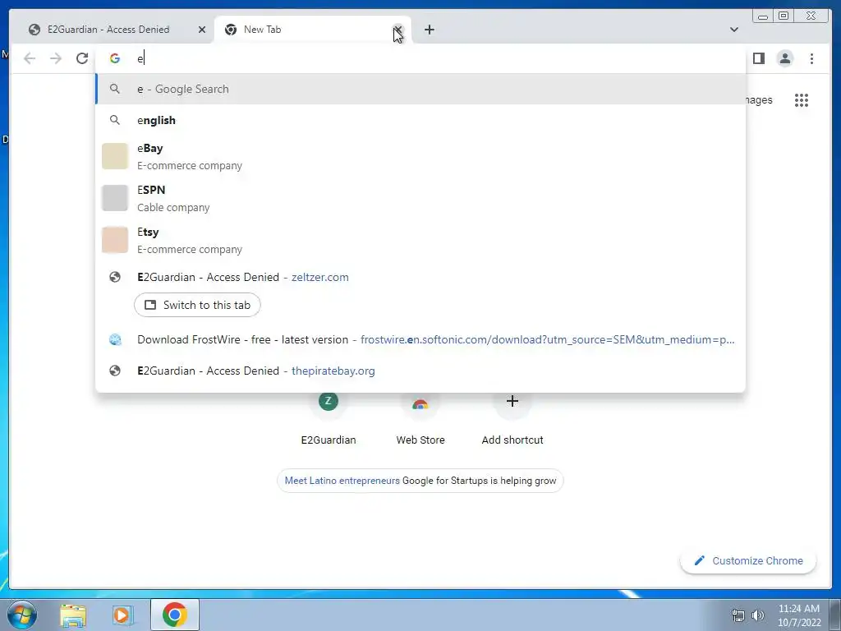This screenshot has width=841, height=631.
Task: Select the E2Guardian zeltzer.com suggestion
Action: click(x=420, y=278)
